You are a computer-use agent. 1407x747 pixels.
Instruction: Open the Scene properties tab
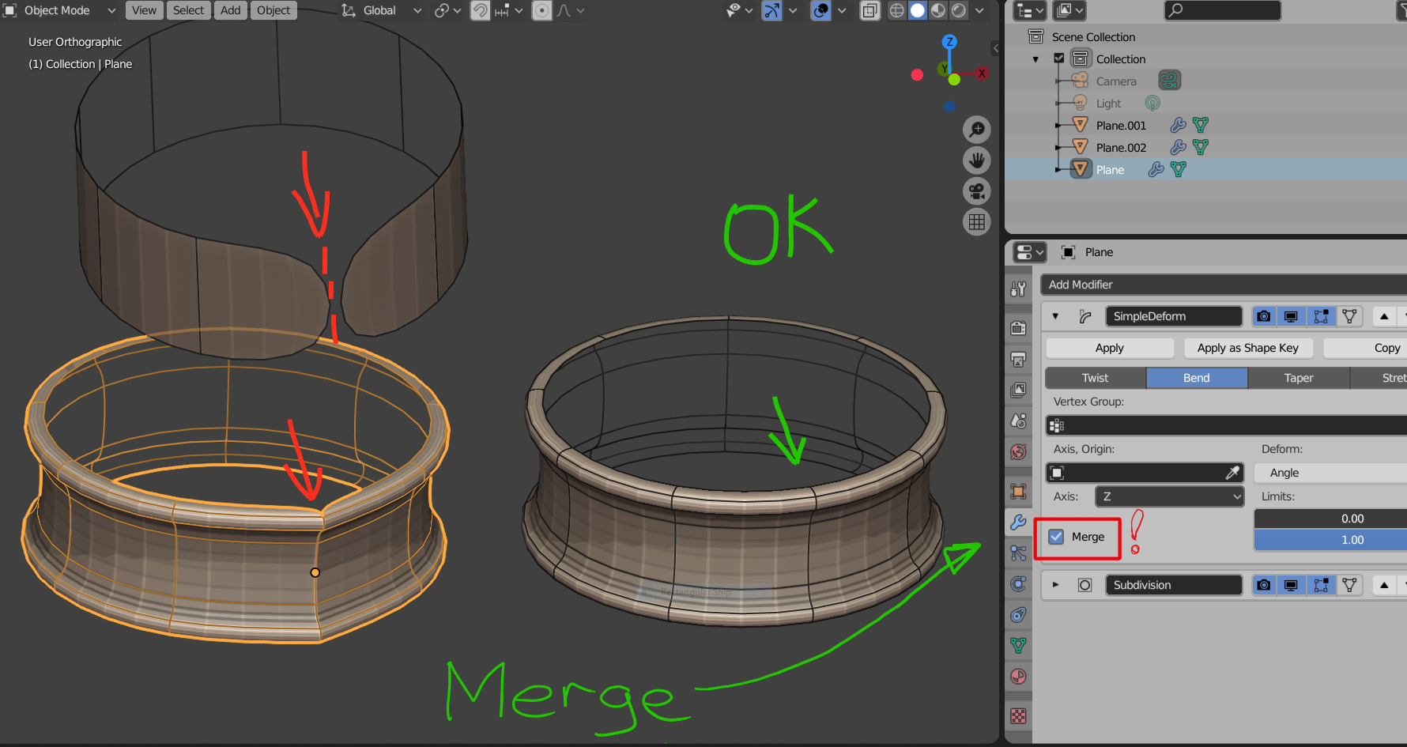coord(1019,421)
